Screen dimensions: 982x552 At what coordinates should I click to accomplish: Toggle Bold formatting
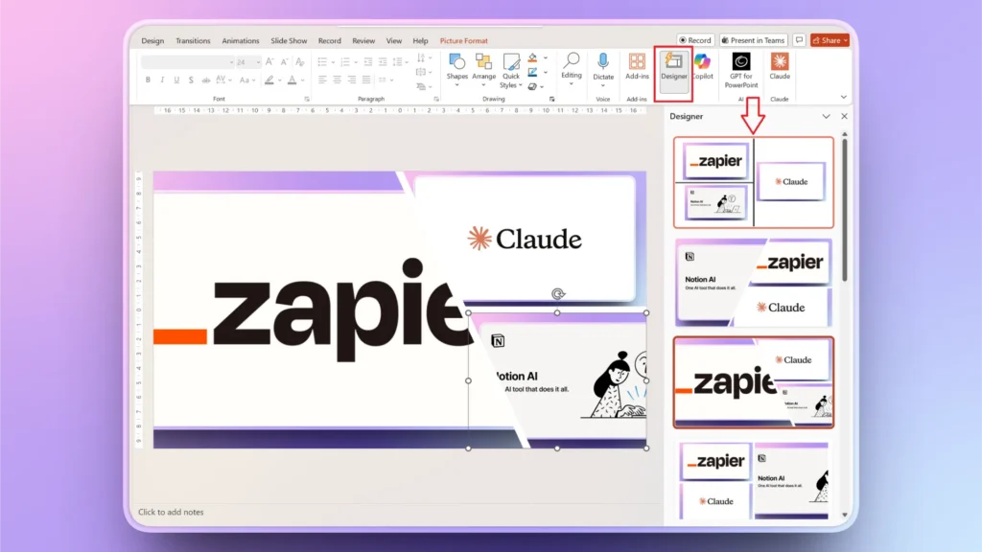coord(148,80)
